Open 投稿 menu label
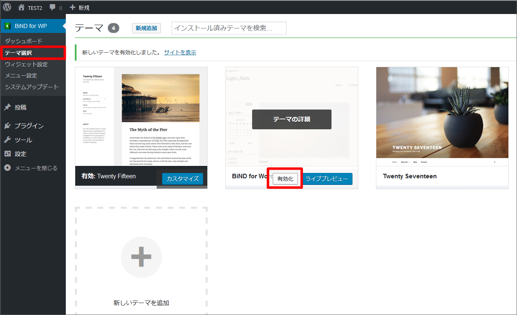Viewport: 517px width, 315px height. click(x=21, y=107)
